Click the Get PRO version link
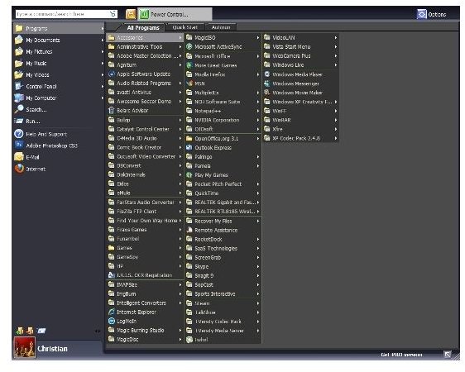The height and width of the screenshot is (372, 465). click(401, 355)
